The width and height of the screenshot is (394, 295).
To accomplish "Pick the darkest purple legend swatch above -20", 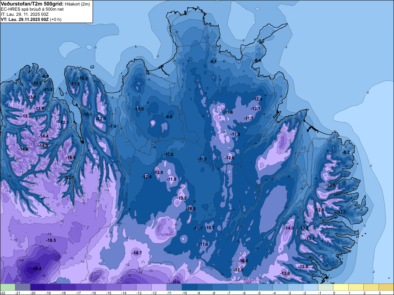I will 38,287.
